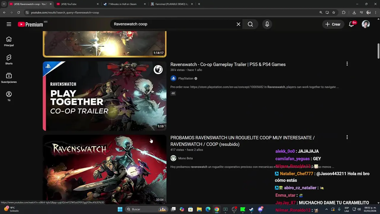This screenshot has width=380, height=214.
Task: Close the 7 Minutes in Hell tab
Action: [145, 4]
